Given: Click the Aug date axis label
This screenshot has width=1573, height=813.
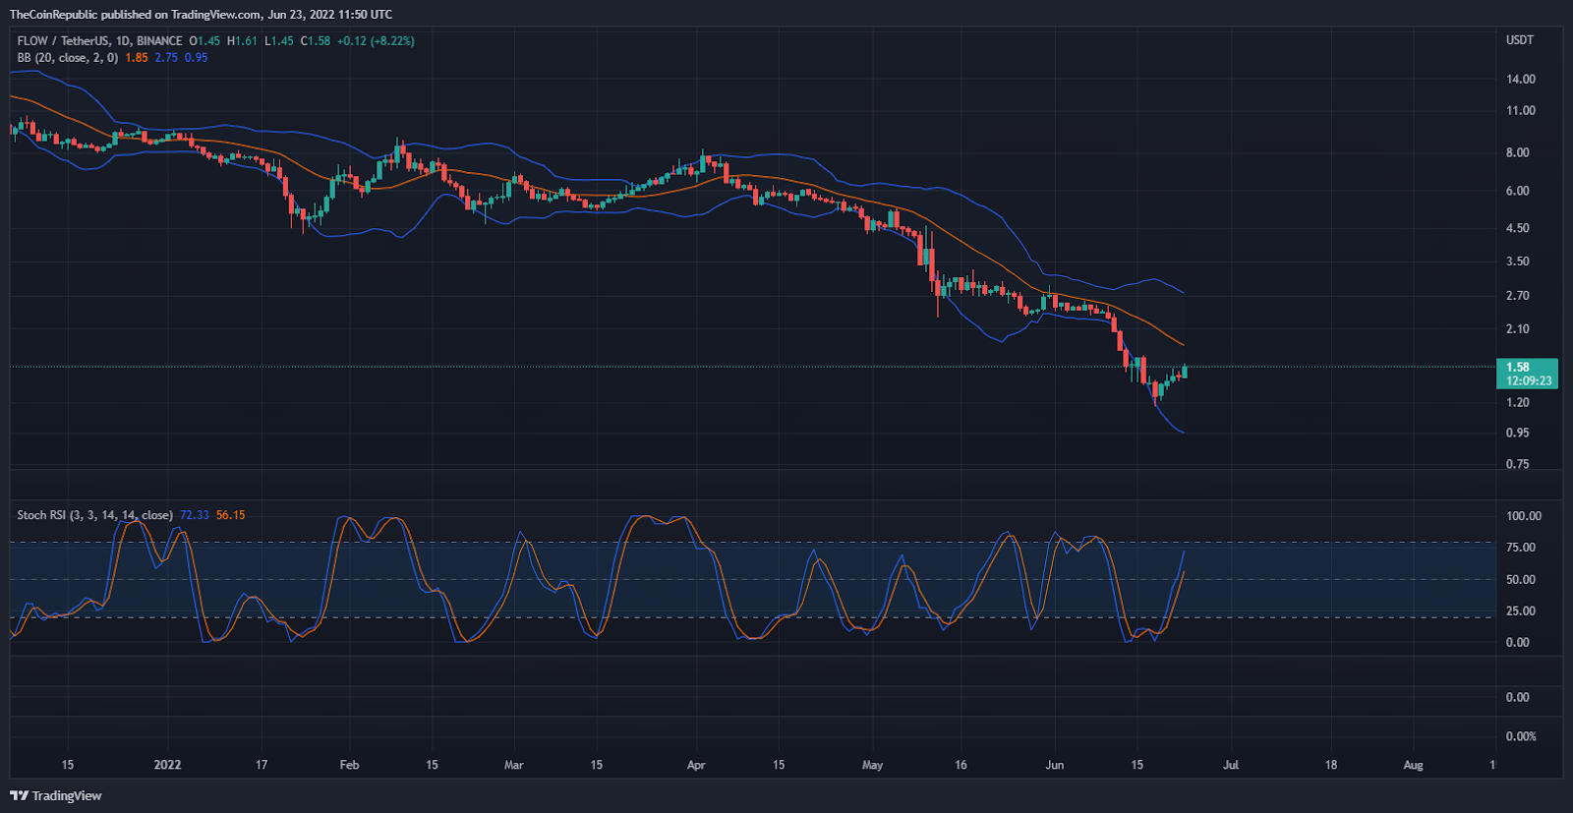Looking at the screenshot, I should pos(1413,765).
